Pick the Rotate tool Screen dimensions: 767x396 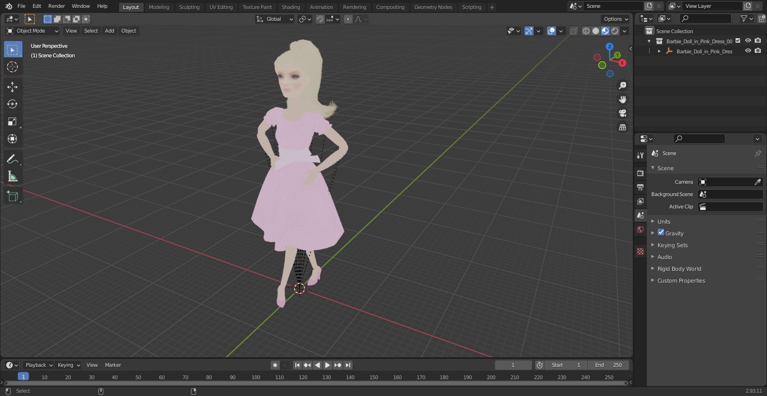click(12, 104)
